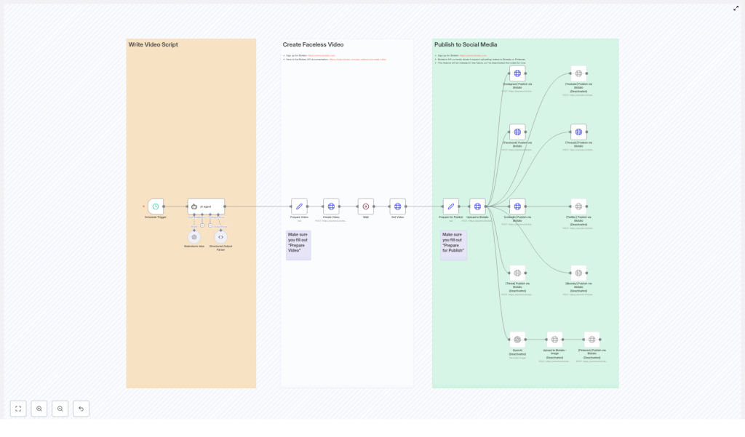Open the deactivated OpenAI Generate Image node

tap(517, 339)
